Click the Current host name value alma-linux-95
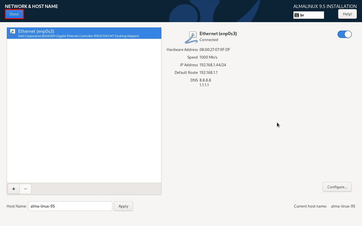Screen dimensions: 362x226 tap(343, 206)
